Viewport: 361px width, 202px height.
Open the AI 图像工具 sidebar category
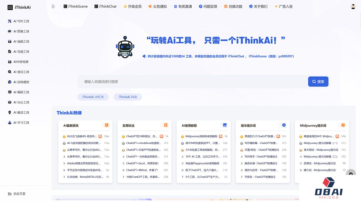(x=19, y=32)
